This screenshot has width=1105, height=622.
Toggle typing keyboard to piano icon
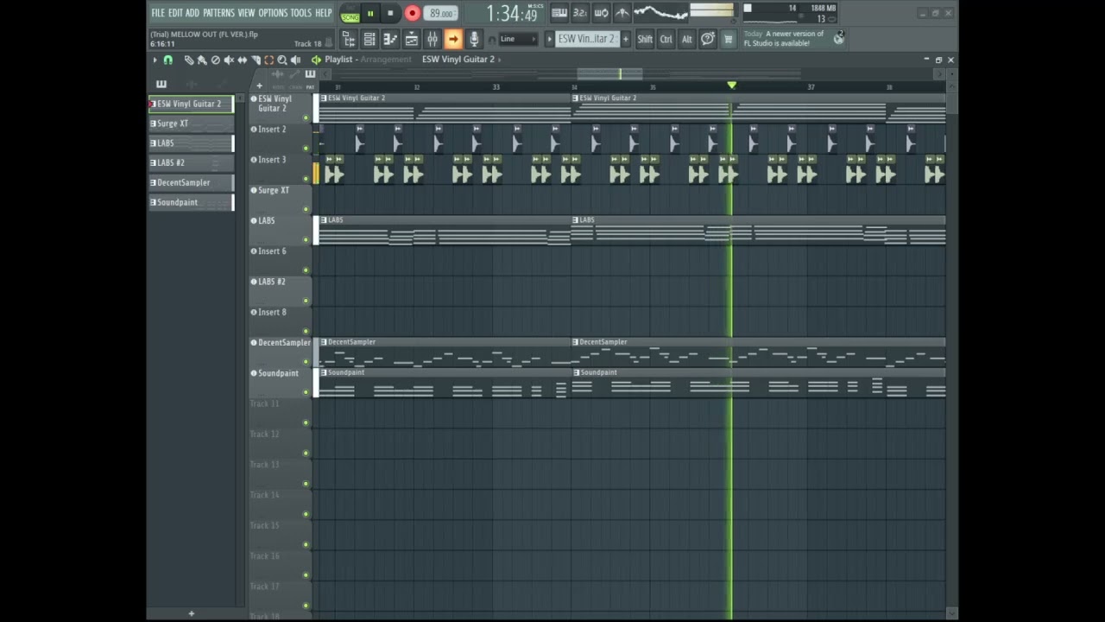[x=559, y=13]
